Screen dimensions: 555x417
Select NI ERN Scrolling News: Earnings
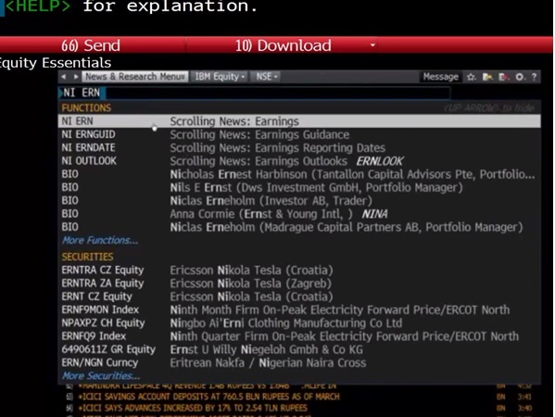[x=299, y=121]
